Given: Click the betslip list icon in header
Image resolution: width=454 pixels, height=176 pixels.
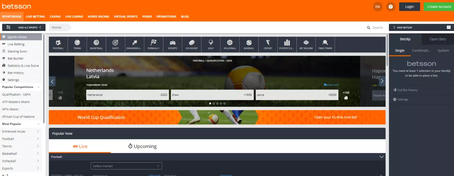Looking at the screenshot, I should (449, 27).
